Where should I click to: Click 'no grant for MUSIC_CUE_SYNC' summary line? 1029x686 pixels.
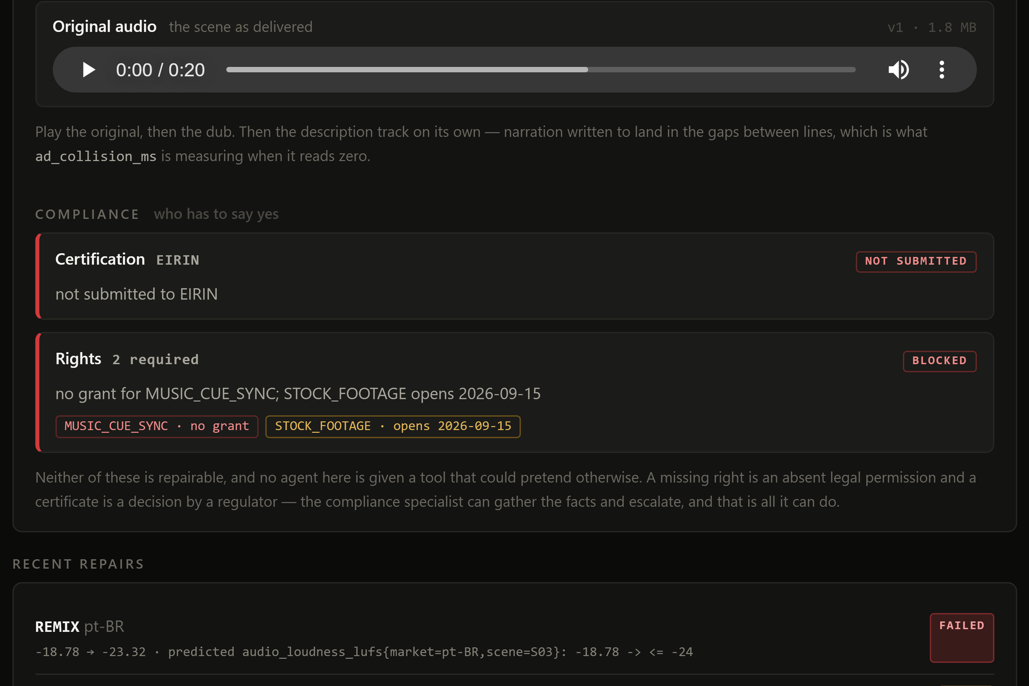[298, 394]
